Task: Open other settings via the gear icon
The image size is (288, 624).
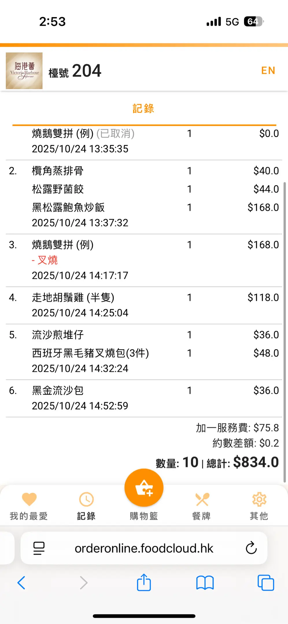Action: (x=259, y=499)
